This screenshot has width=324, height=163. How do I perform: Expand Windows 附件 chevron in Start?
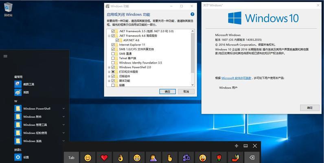point(63,117)
